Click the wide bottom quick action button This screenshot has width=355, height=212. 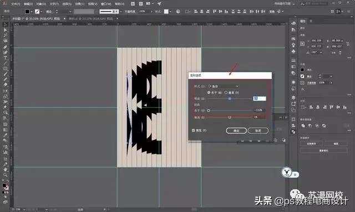pos(324,150)
